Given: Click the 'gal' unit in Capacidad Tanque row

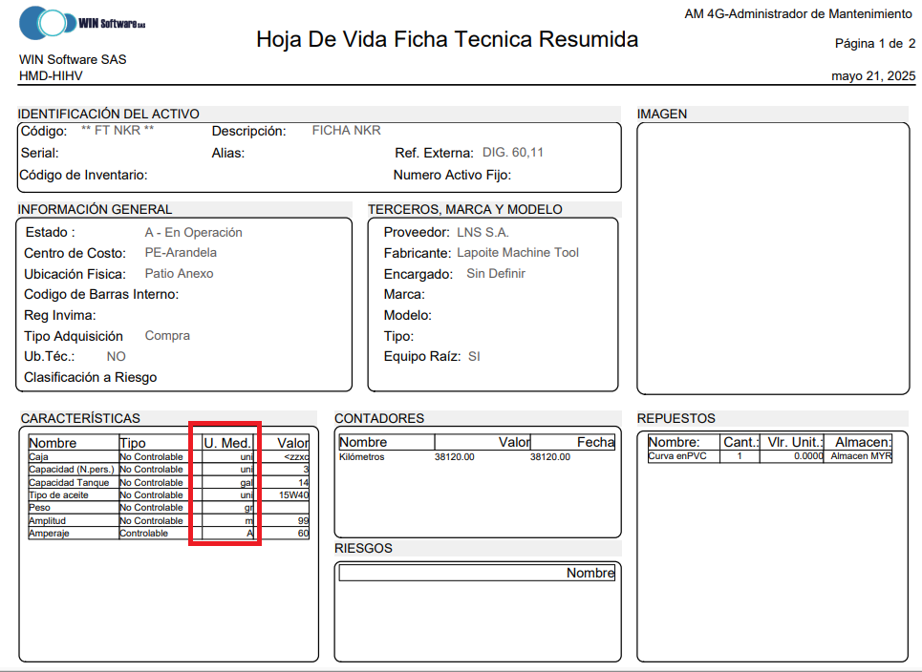Looking at the screenshot, I should point(247,482).
